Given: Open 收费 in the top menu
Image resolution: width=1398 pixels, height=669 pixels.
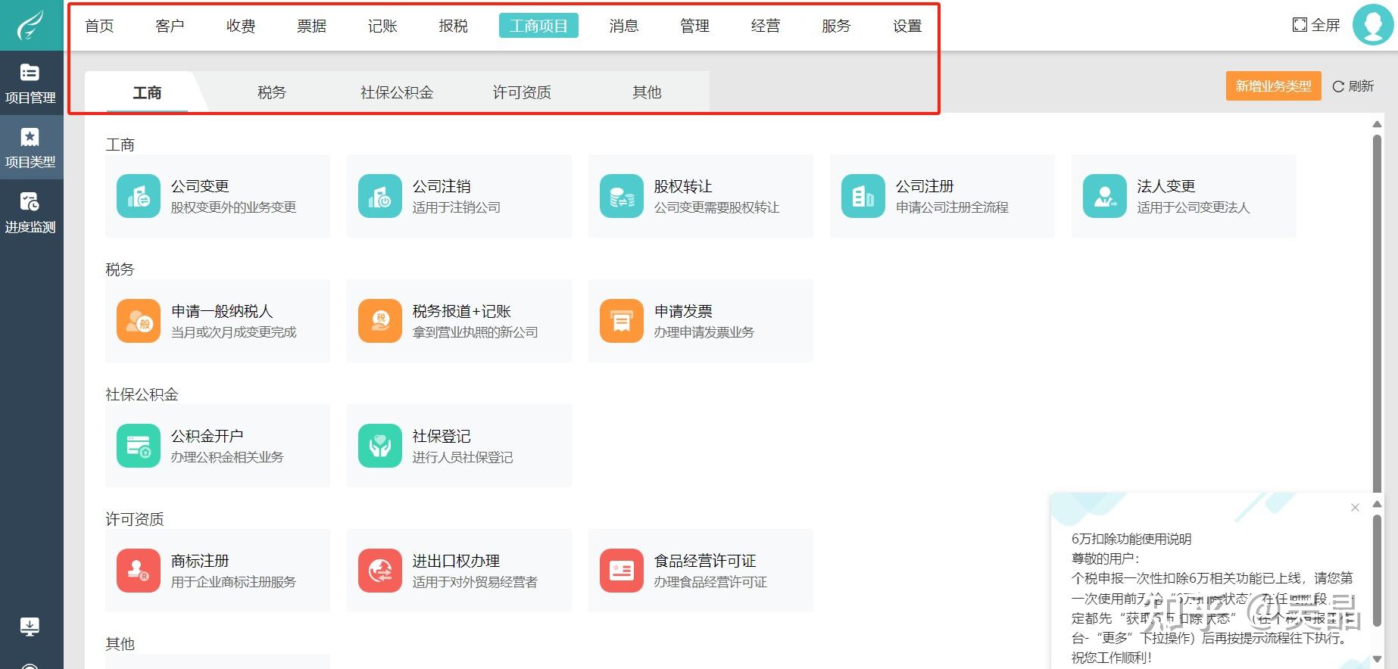Looking at the screenshot, I should [x=241, y=26].
